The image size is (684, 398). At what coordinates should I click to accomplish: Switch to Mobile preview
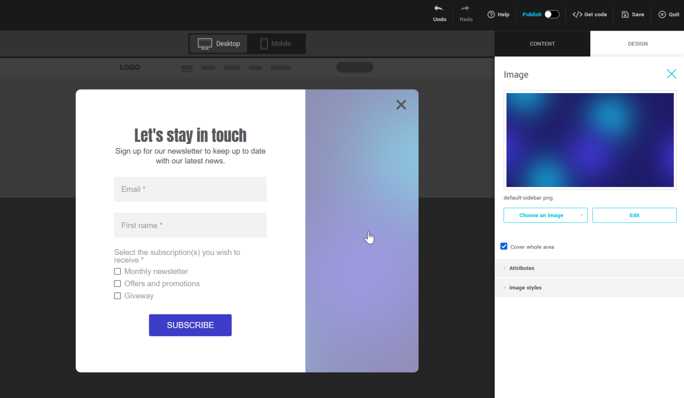pyautogui.click(x=276, y=44)
